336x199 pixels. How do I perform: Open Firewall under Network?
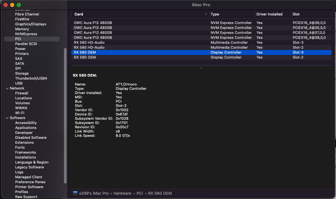pos(22,93)
